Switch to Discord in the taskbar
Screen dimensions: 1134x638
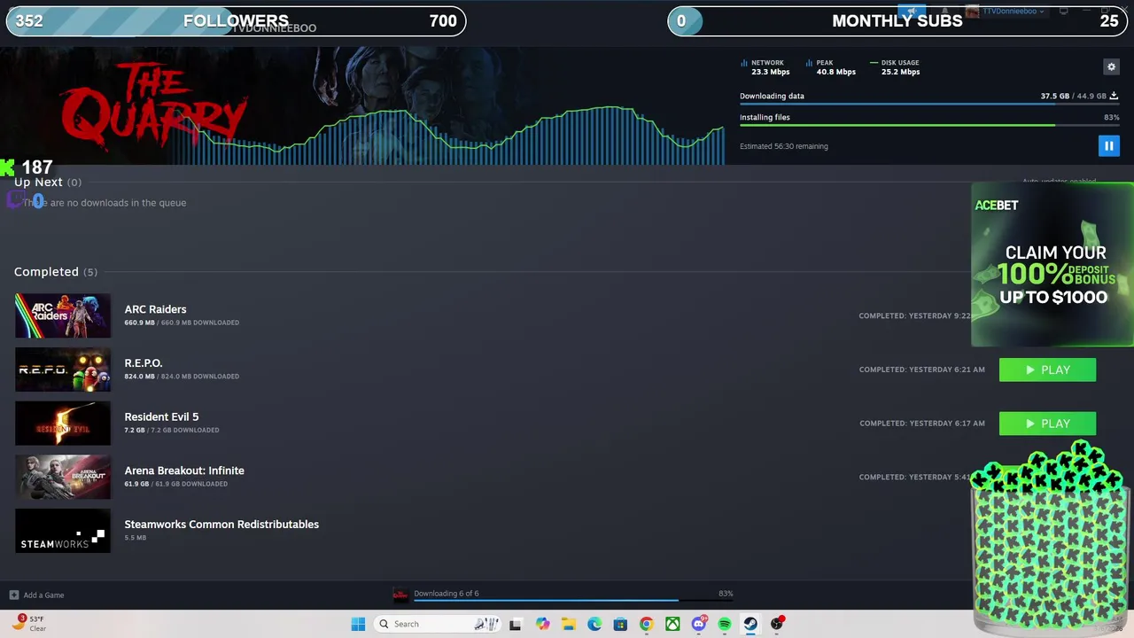[699, 624]
